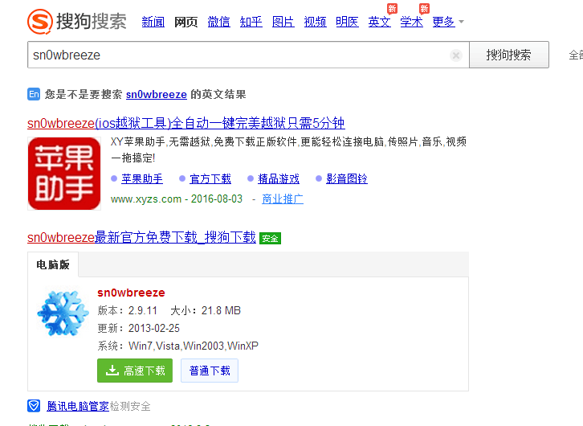This screenshot has width=583, height=426.
Task: Switch to 知乎 search
Action: 251,22
